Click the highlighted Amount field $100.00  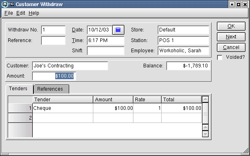pos(54,76)
